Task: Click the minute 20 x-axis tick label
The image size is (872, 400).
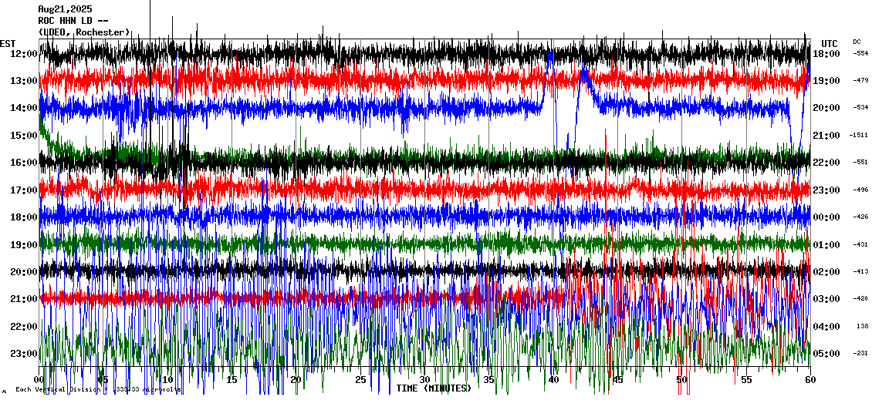Action: [296, 379]
